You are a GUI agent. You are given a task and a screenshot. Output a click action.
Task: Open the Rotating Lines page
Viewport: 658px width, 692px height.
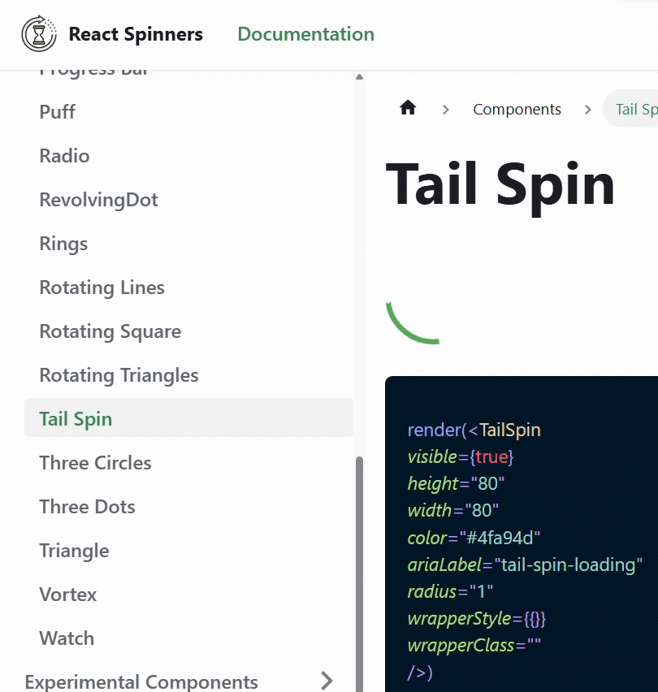102,288
